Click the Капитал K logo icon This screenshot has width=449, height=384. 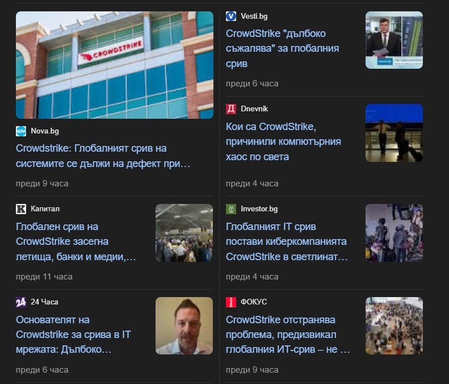pos(21,209)
